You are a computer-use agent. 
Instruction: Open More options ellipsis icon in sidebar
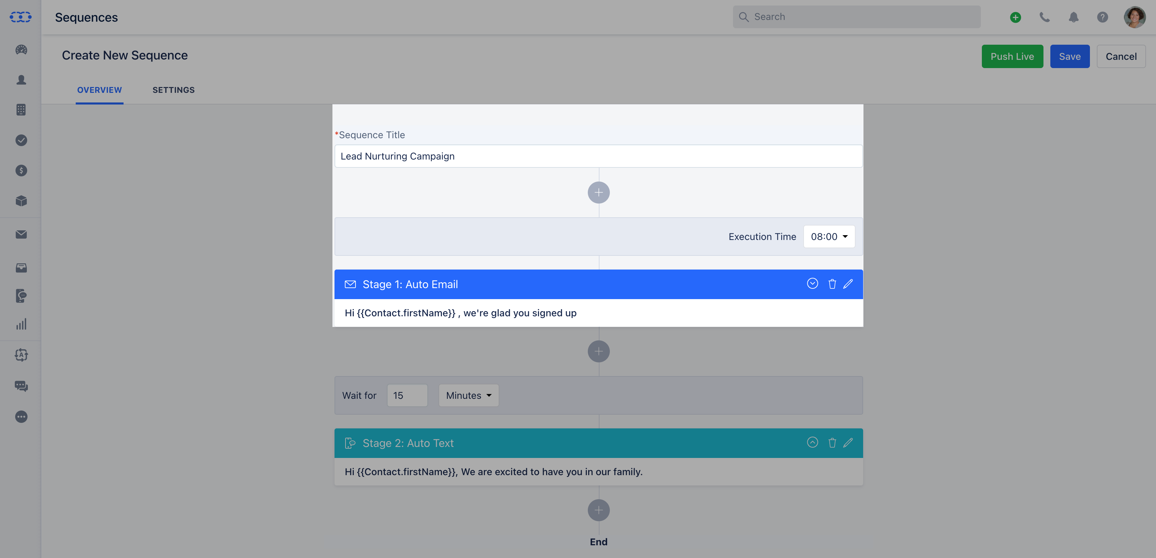click(x=21, y=417)
